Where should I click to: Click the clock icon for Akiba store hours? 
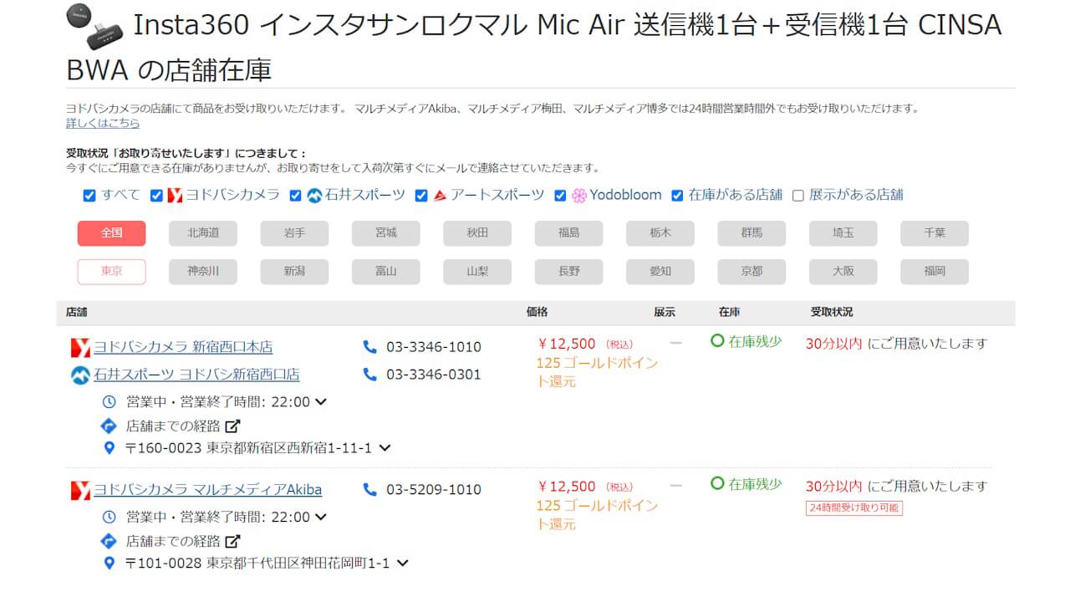point(109,518)
